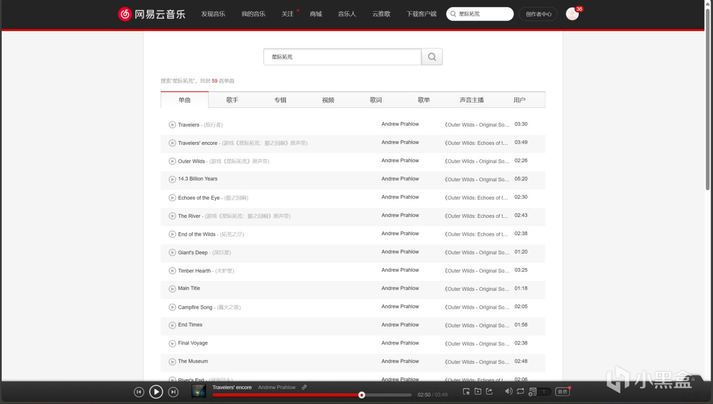713x404 pixels.
Task: Switch to the 歌单 tab
Action: (x=424, y=100)
